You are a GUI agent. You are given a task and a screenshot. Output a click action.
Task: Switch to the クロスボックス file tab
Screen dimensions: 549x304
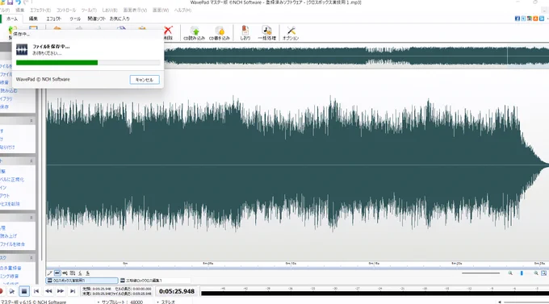tap(82, 281)
